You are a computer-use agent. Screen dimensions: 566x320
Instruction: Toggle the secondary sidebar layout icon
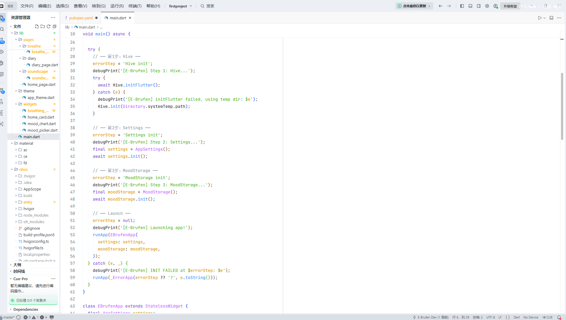(479, 6)
